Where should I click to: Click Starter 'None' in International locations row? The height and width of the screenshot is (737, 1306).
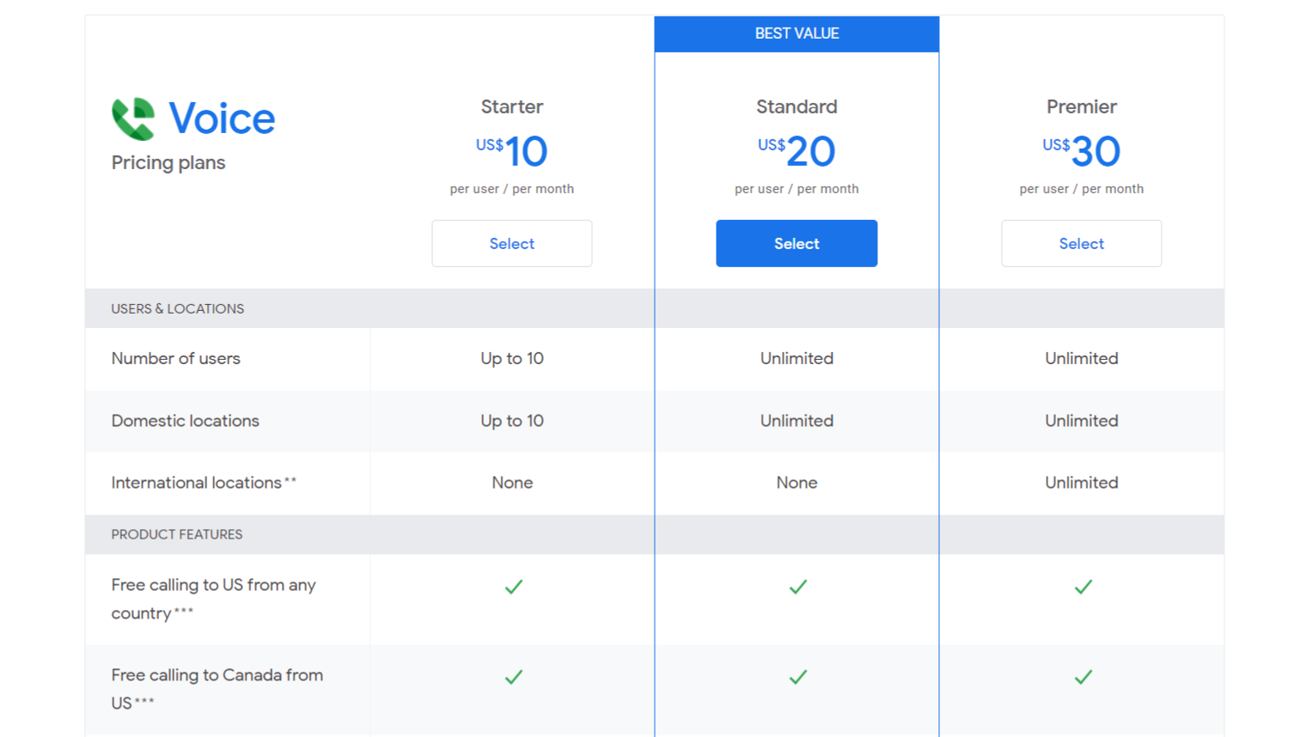click(x=512, y=483)
